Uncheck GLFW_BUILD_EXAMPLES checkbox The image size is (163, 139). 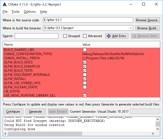pyautogui.click(x=85, y=66)
